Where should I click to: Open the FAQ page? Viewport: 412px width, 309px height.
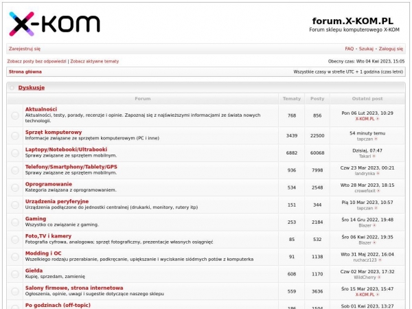pos(350,49)
